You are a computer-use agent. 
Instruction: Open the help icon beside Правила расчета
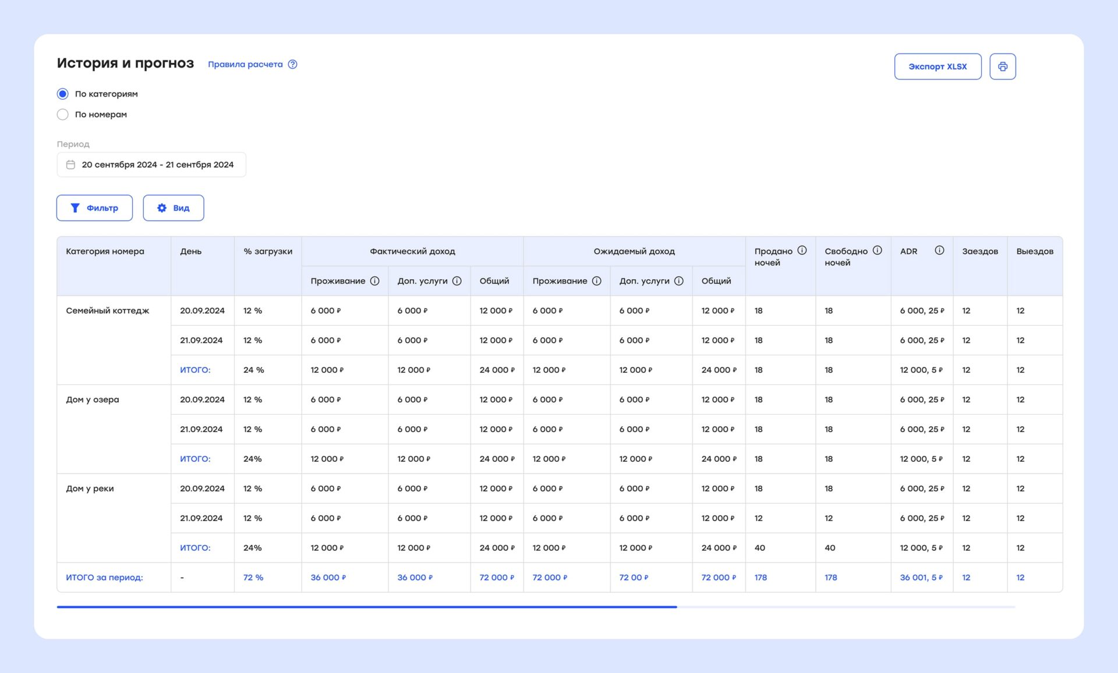pyautogui.click(x=293, y=65)
